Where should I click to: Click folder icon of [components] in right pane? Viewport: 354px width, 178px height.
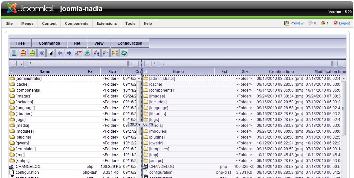point(146,90)
